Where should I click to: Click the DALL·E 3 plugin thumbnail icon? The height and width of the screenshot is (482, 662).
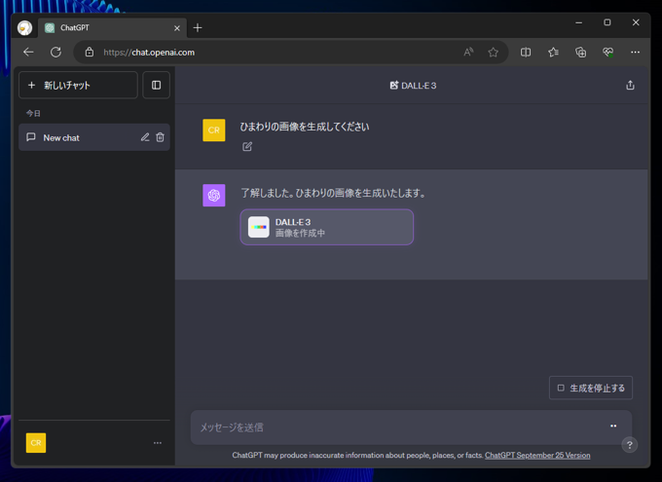258,227
